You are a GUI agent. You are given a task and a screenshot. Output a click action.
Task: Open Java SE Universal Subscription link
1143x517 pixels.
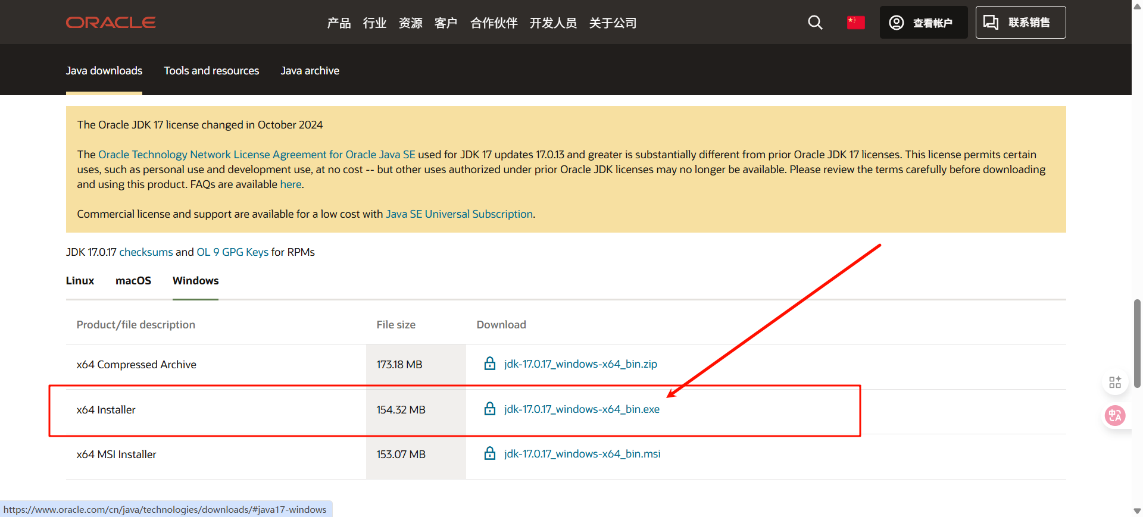459,214
